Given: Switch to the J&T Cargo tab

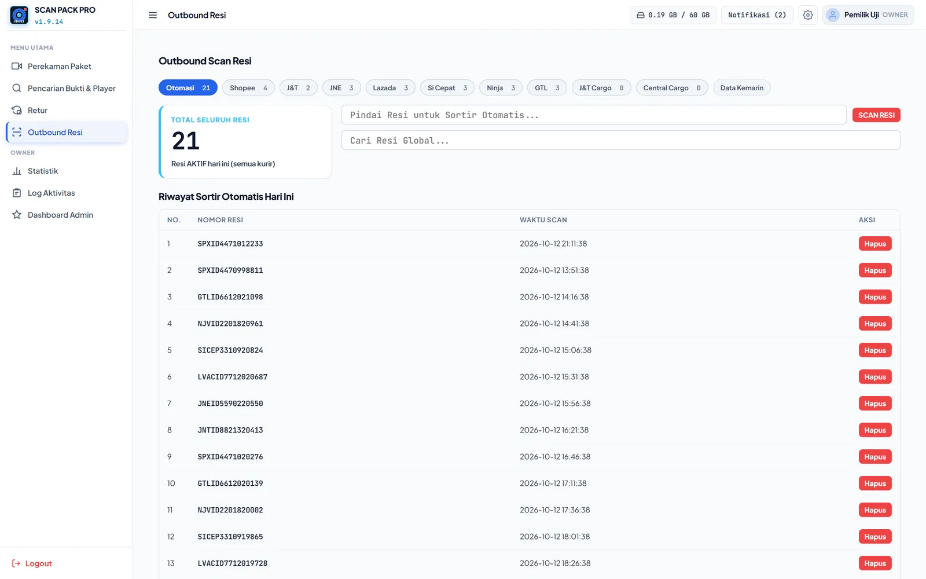Looking at the screenshot, I should tap(601, 88).
